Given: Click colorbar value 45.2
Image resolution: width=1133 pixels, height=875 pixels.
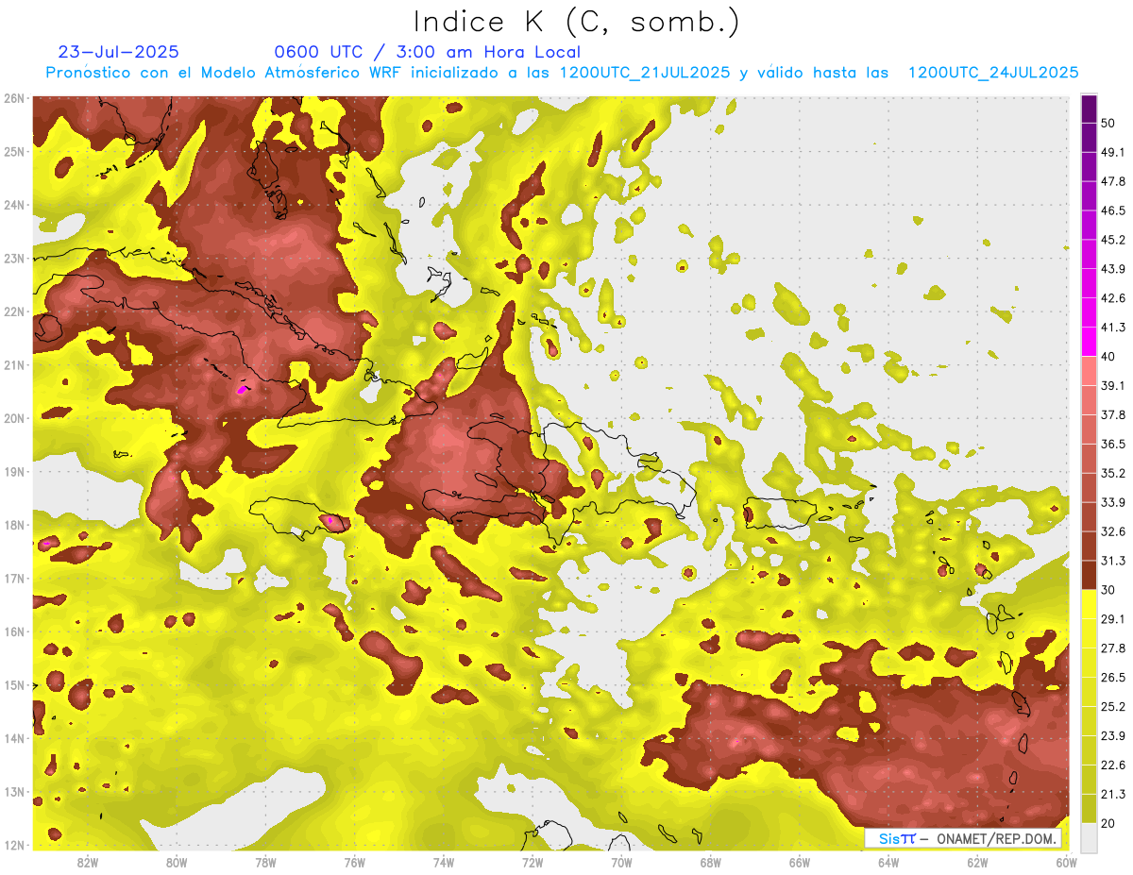Looking at the screenshot, I should (x=1113, y=240).
